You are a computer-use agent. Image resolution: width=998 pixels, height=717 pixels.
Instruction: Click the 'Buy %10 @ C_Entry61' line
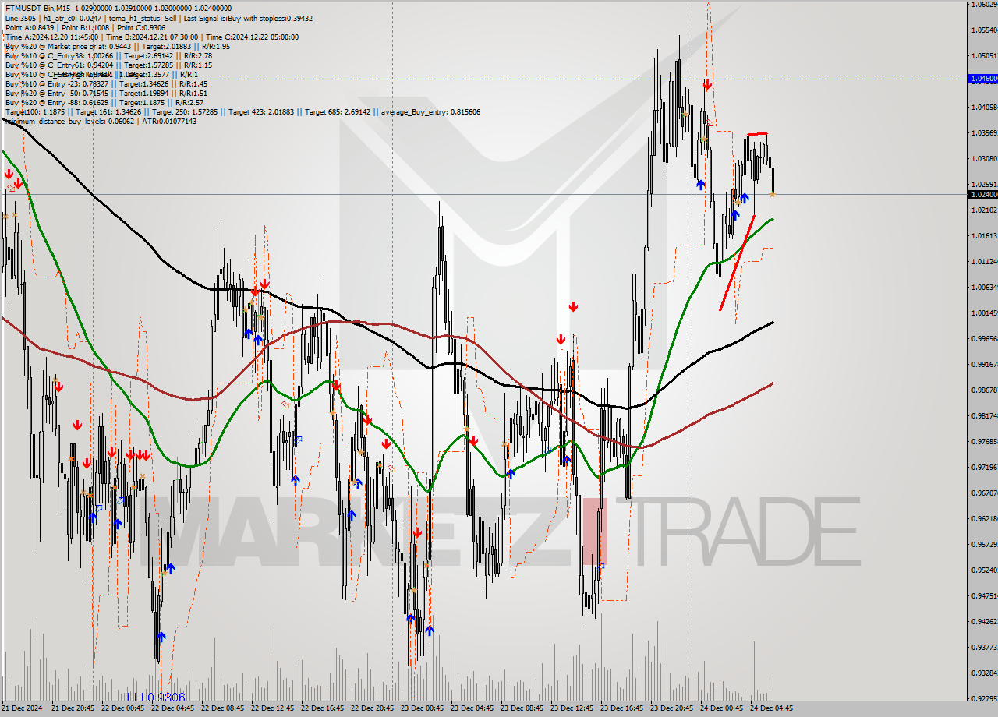(108, 65)
